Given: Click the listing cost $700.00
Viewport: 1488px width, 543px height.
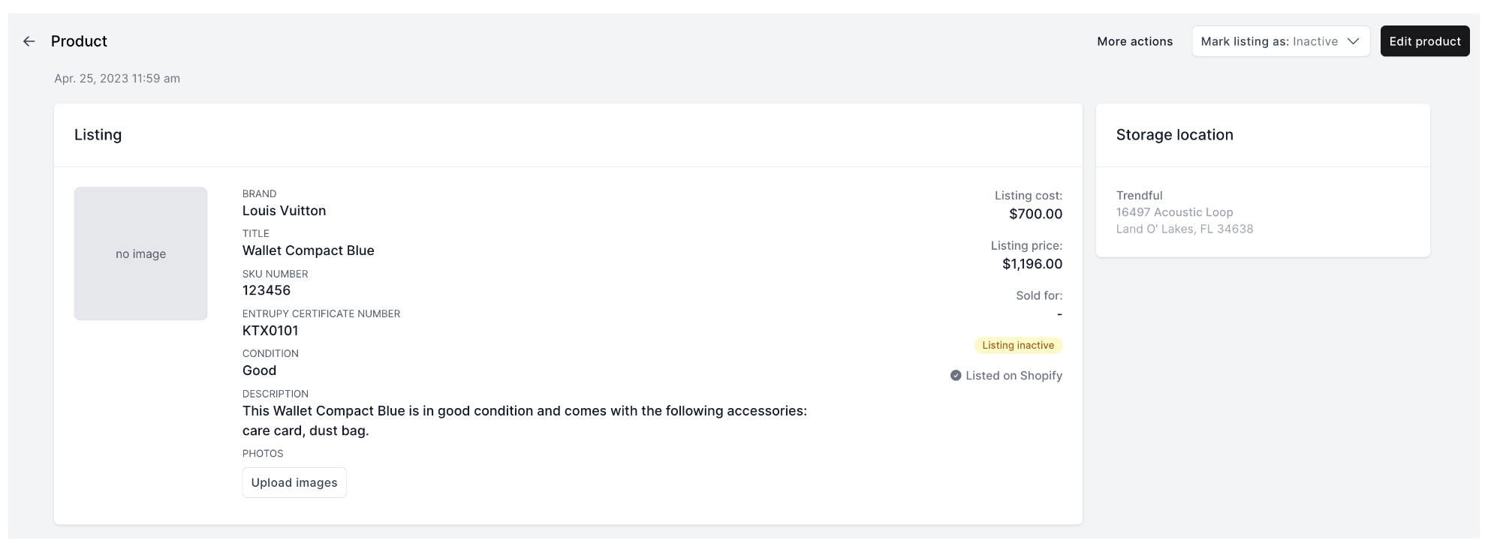Looking at the screenshot, I should [1035, 214].
